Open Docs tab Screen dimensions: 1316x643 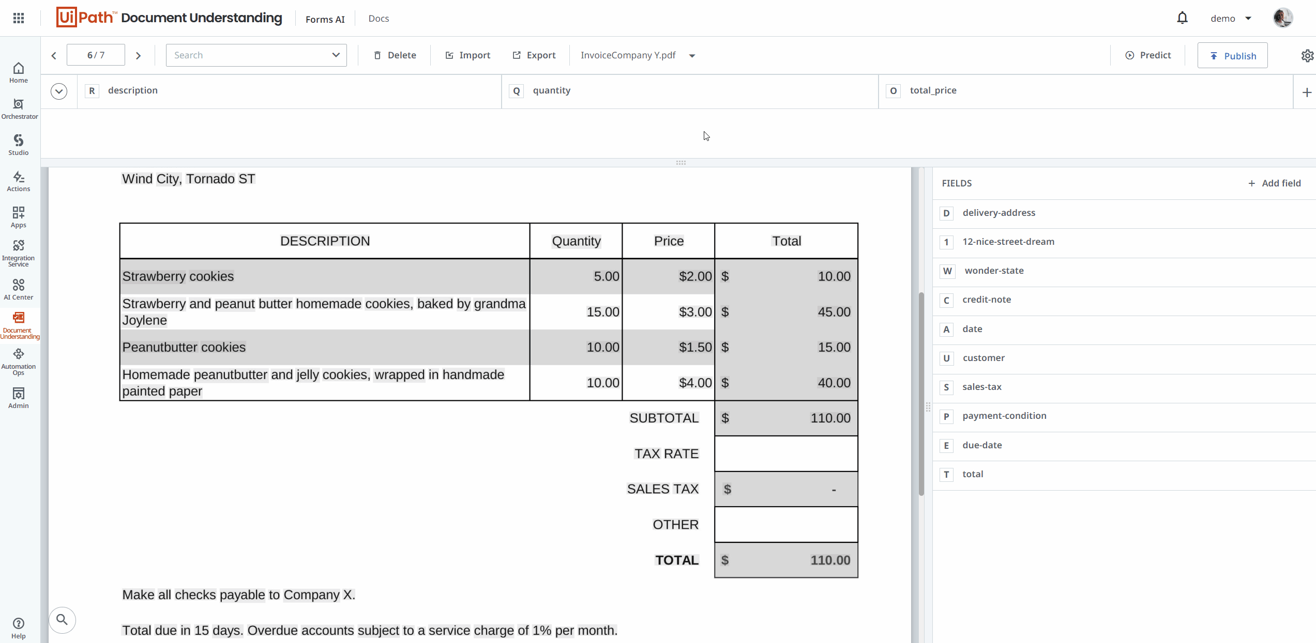click(x=379, y=18)
